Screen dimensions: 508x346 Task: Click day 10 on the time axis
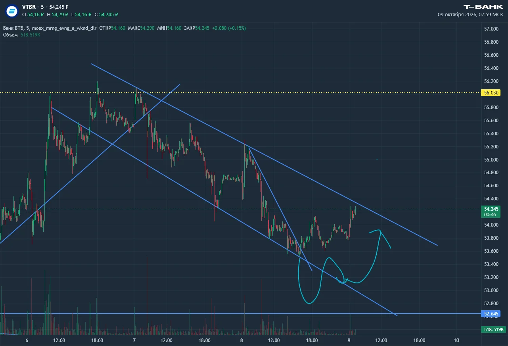tap(456, 340)
